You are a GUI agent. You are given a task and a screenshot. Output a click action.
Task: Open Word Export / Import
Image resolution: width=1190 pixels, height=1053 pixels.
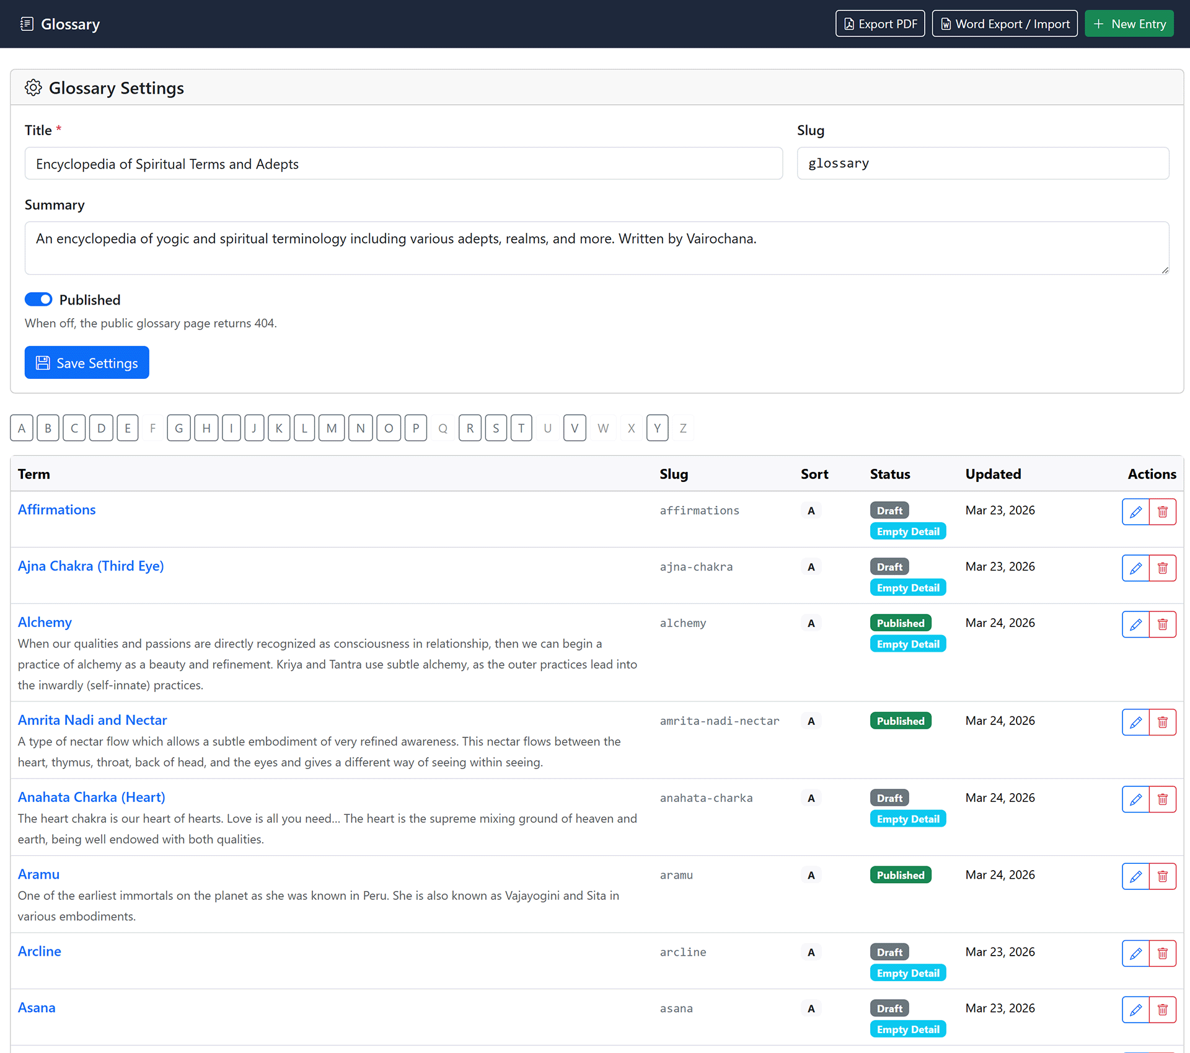(x=1005, y=24)
